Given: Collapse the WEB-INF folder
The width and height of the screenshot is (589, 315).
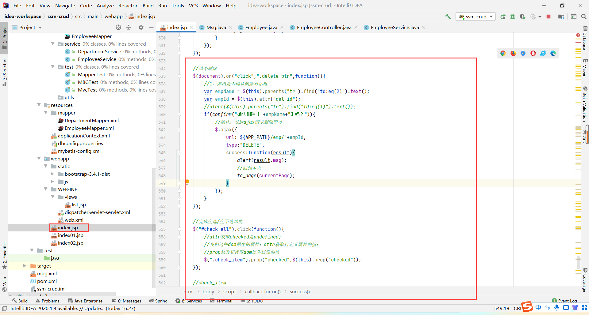Looking at the screenshot, I should [x=46, y=189].
